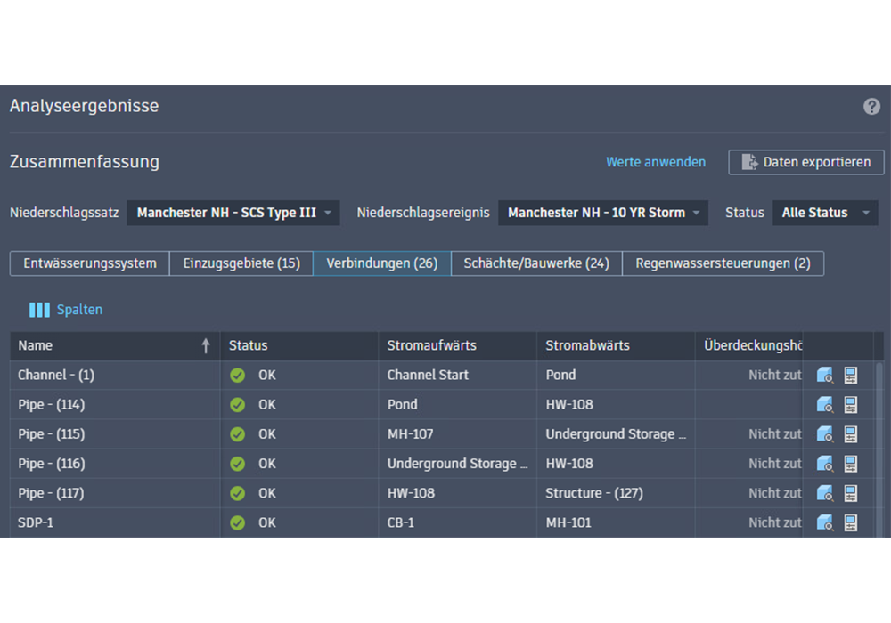This screenshot has height=623, width=891.
Task: Zoom to SDP-1 in model
Action: coord(824,522)
